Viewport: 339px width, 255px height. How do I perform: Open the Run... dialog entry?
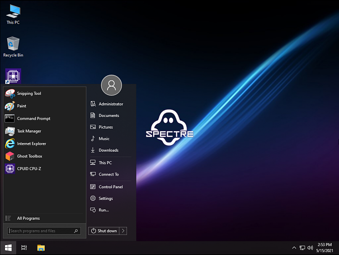[x=111, y=210]
